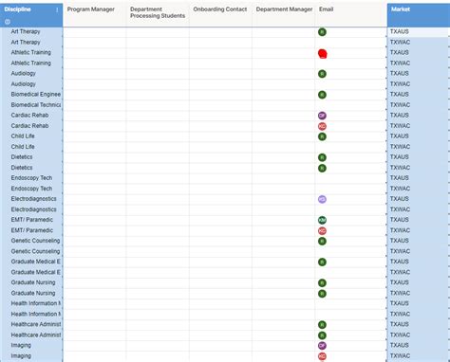Click the avatar in Graduate Nursing TXWAC row
Viewport: 450px width, 362px height.
click(322, 294)
